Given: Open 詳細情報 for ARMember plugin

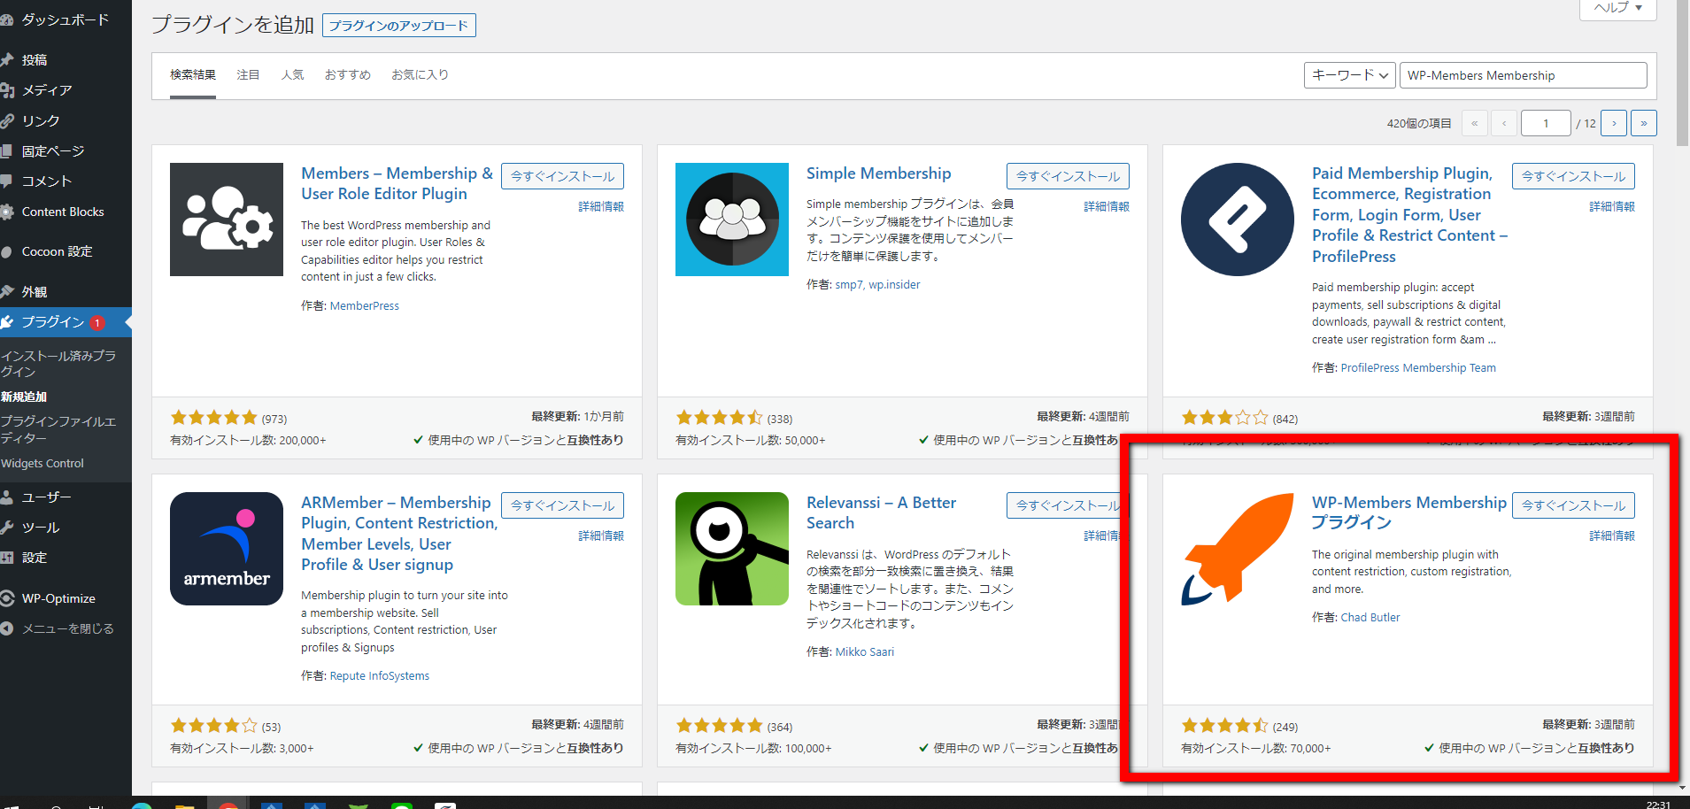Looking at the screenshot, I should pyautogui.click(x=601, y=535).
